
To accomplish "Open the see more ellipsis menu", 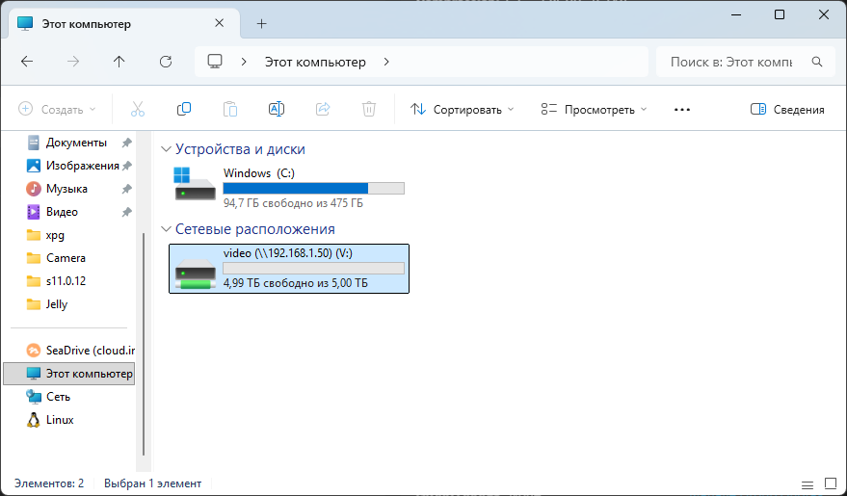I will (x=682, y=110).
